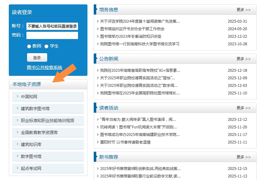Click the 账号 account input field
The image size is (262, 180).
pyautogui.click(x=52, y=26)
